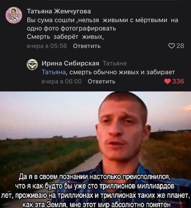Select reply text 'смерть обычно живых и забирает'
The width and height of the screenshot is (191, 208).
[x=122, y=72]
